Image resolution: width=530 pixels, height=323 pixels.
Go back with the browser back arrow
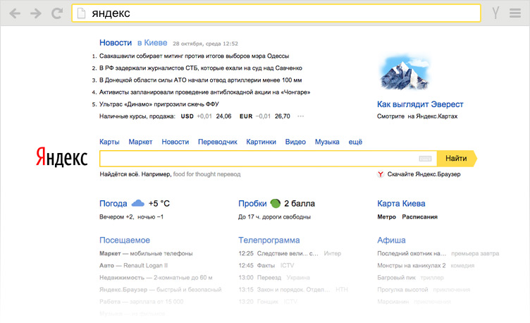(15, 13)
